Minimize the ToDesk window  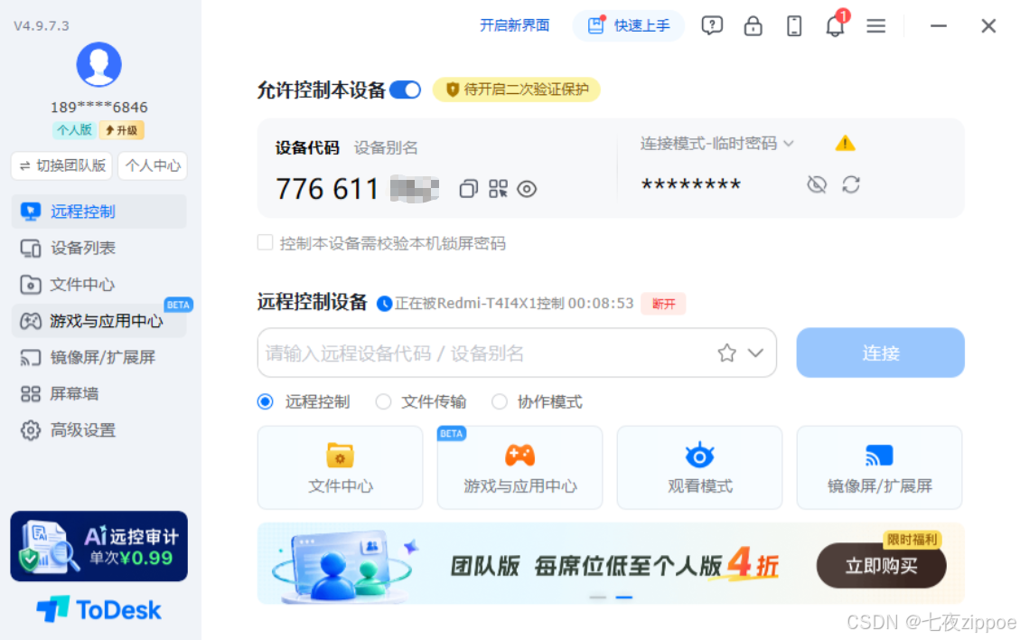[938, 26]
